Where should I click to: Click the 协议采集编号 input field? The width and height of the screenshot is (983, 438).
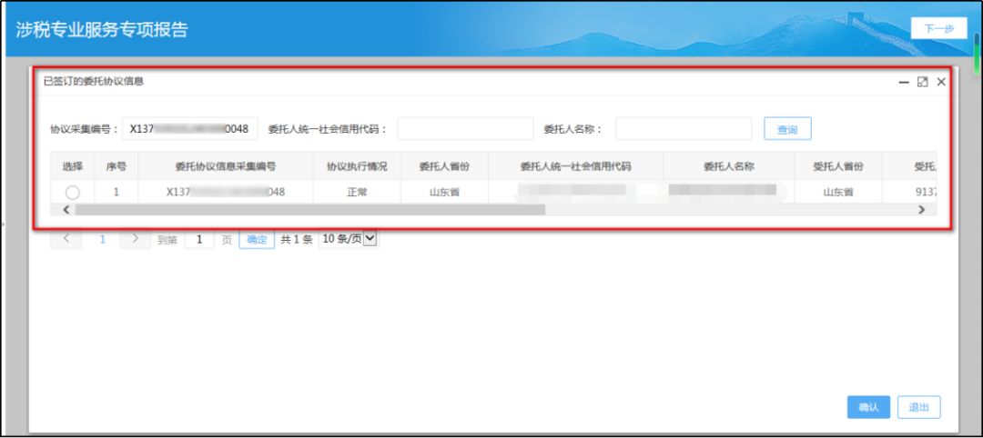(190, 129)
